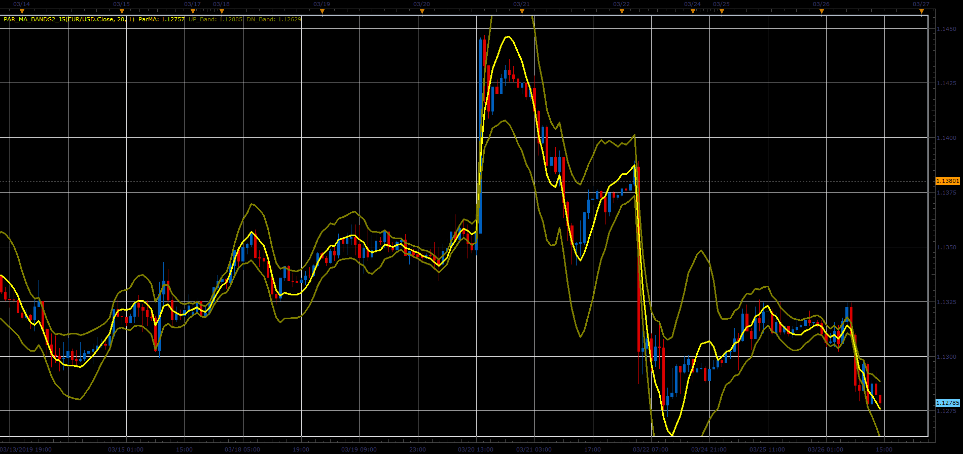963x454 pixels.
Task: Click the 1.1275 price axis label
Action: click(x=946, y=411)
